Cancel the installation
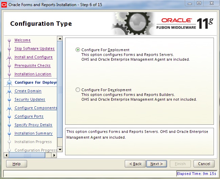The image size is (220, 179). (204, 164)
